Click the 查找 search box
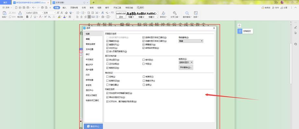 pyautogui.click(x=141, y=8)
